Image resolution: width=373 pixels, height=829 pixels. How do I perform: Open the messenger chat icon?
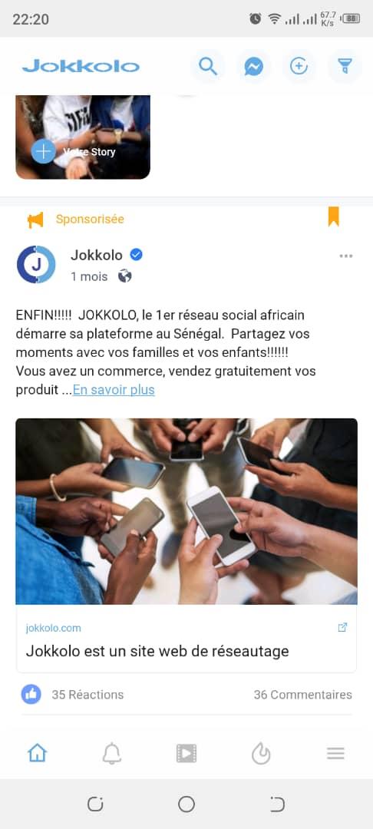tap(253, 66)
